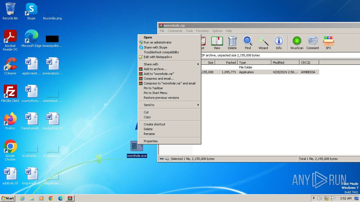Screen dimensions: 360x202
Task: Open the WinRAR Help menu
Action: 229,31
